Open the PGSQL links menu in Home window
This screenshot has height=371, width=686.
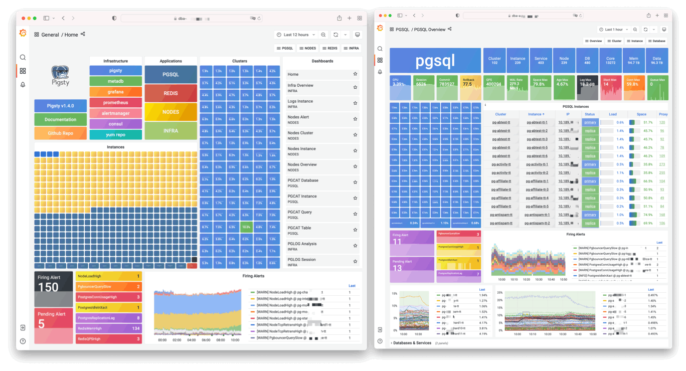285,48
